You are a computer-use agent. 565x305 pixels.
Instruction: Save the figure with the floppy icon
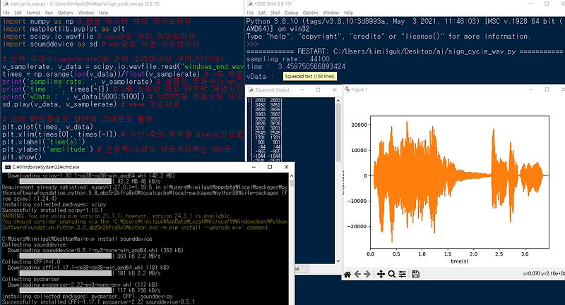point(415,274)
